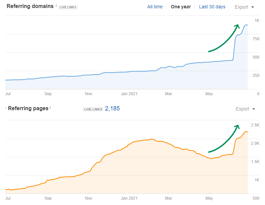Open the 2,185 referring pages count

click(x=112, y=108)
